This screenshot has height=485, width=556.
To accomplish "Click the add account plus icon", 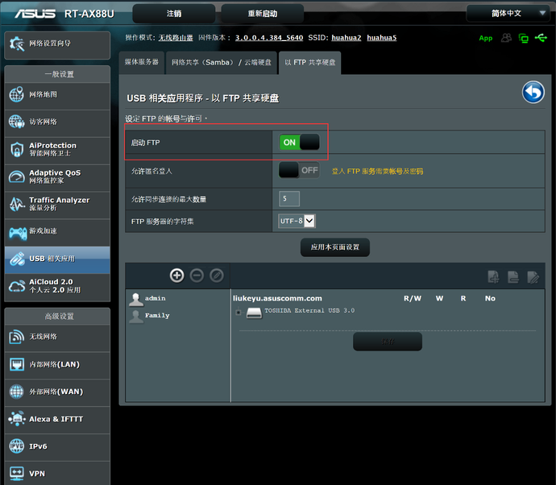I will coord(177,276).
